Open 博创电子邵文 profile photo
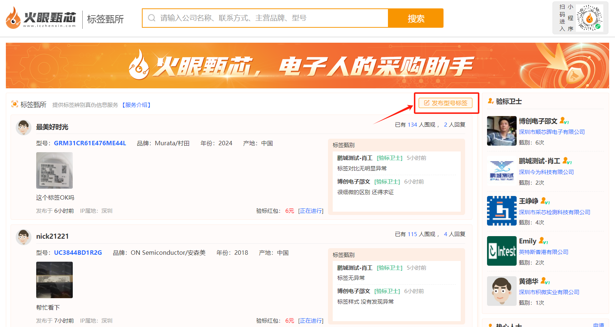This screenshot has height=327, width=615. 502,131
